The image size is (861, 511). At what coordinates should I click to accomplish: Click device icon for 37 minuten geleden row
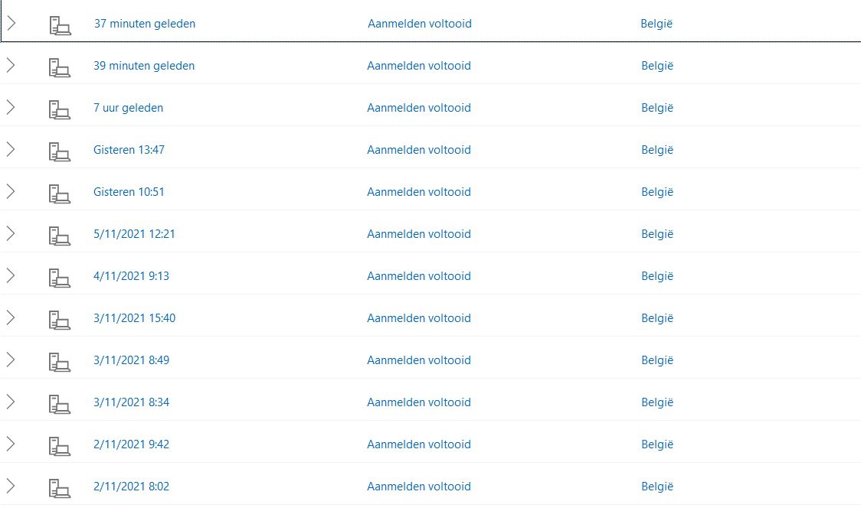pyautogui.click(x=59, y=24)
